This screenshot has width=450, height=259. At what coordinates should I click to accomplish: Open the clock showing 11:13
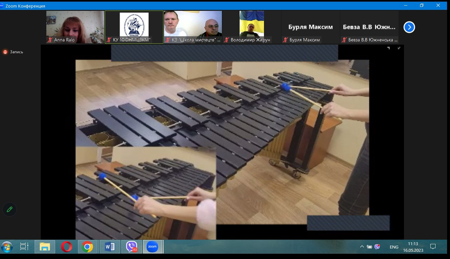click(x=413, y=247)
